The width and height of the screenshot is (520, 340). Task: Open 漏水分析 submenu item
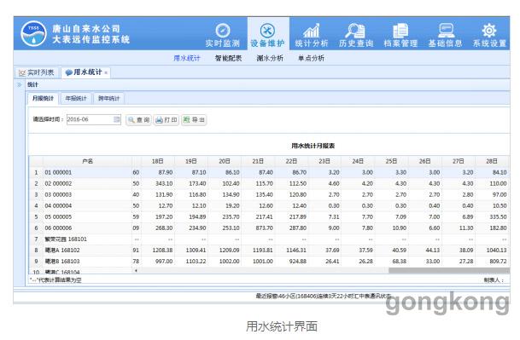270,58
